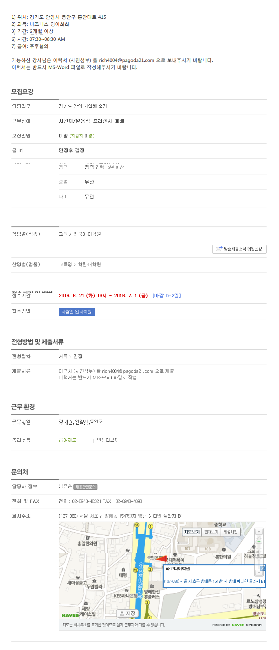Click the 외국어·어학원 job category text
This screenshot has width=279, height=650.
[87, 234]
